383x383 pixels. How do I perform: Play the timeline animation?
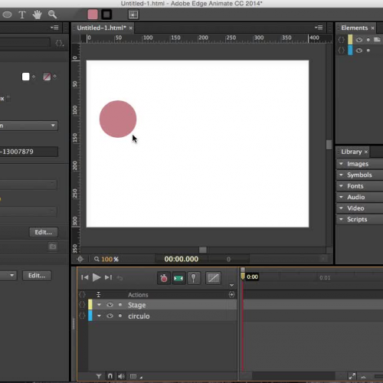[x=97, y=277]
